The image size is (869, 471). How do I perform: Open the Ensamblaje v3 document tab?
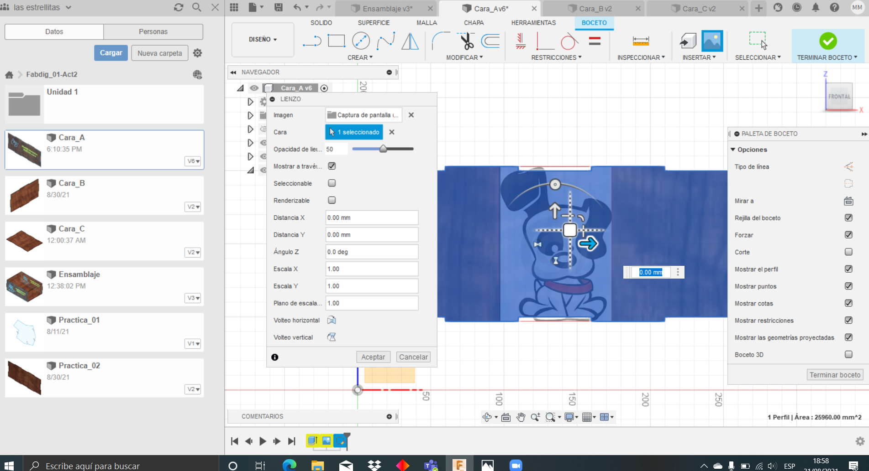point(387,9)
